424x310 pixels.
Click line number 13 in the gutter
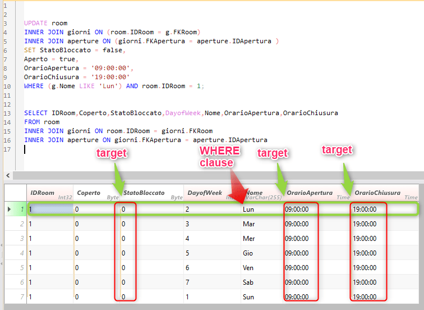[7, 113]
